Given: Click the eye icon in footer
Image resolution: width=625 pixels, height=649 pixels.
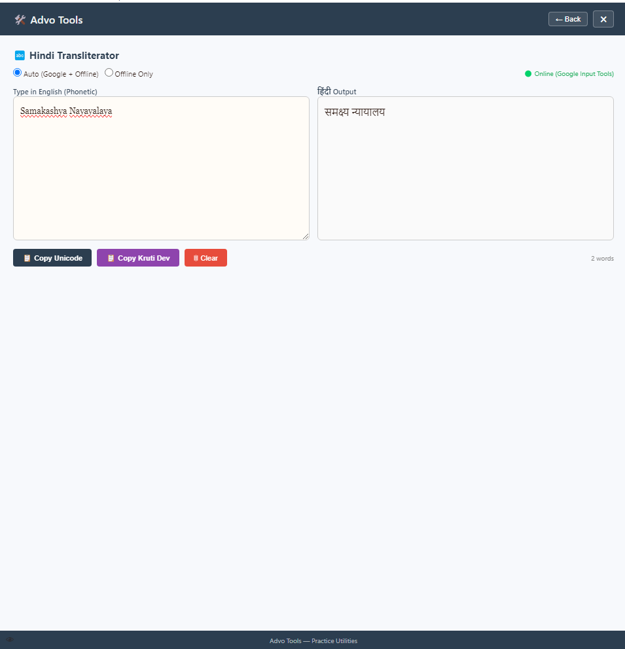Looking at the screenshot, I should coord(10,639).
